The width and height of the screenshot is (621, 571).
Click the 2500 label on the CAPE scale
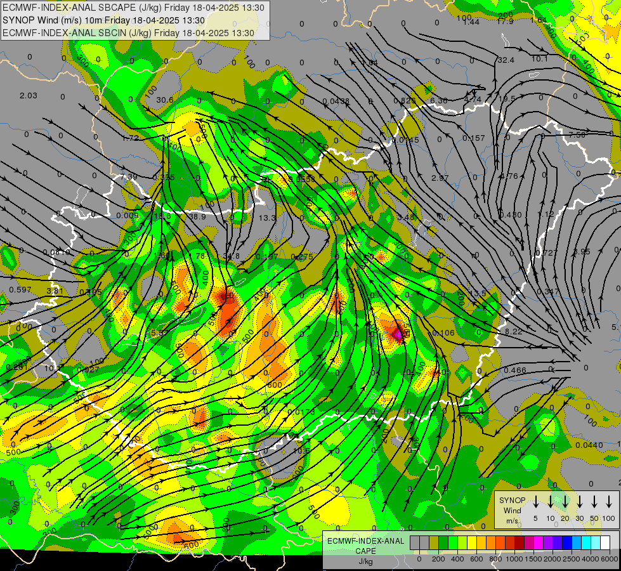[572, 559]
